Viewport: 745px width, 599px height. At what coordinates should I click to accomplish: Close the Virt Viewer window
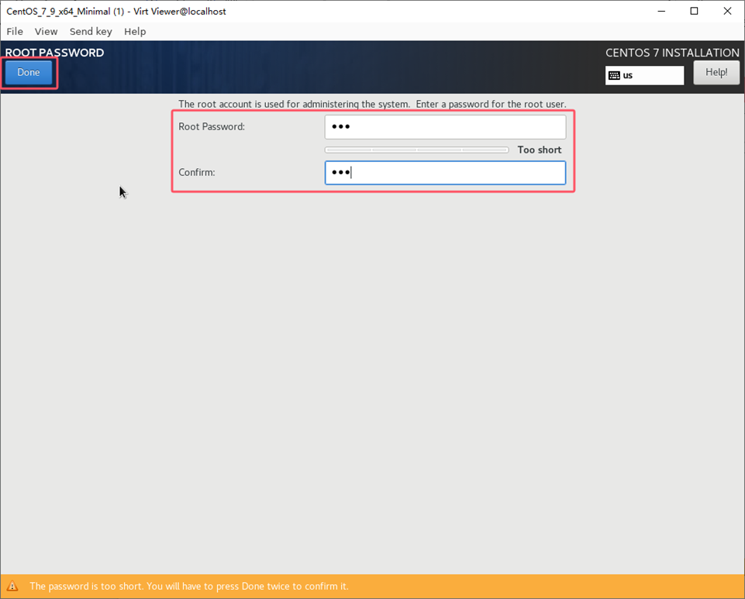coord(727,11)
